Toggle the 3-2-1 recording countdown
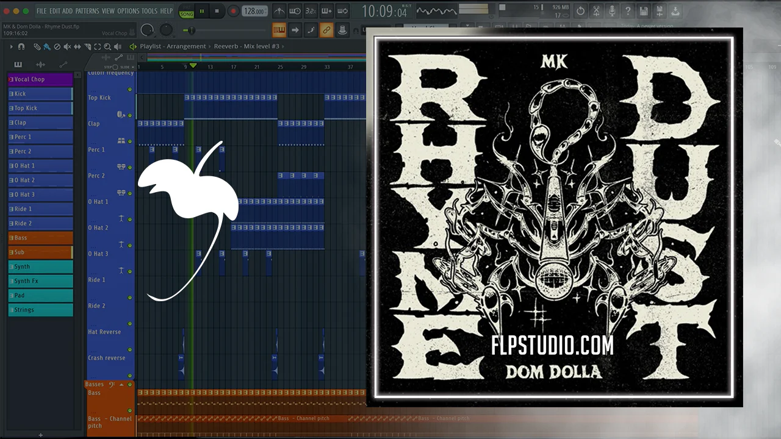Screen dimensions: 781x439 [x=311, y=11]
